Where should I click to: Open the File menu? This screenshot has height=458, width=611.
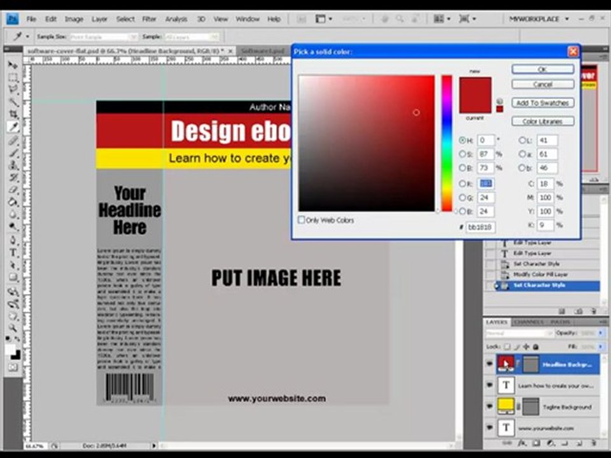[x=31, y=19]
